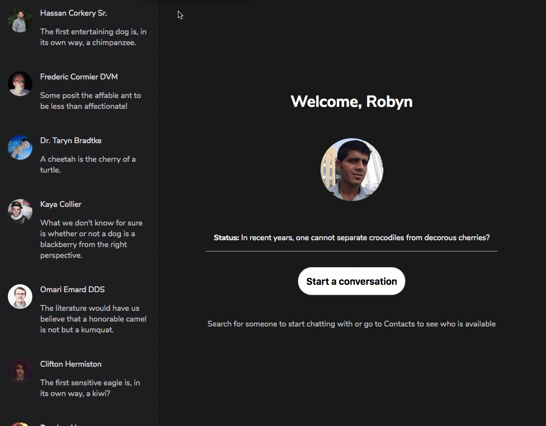Click the Start a conversation button
Screen dimensions: 546x426
pos(351,281)
